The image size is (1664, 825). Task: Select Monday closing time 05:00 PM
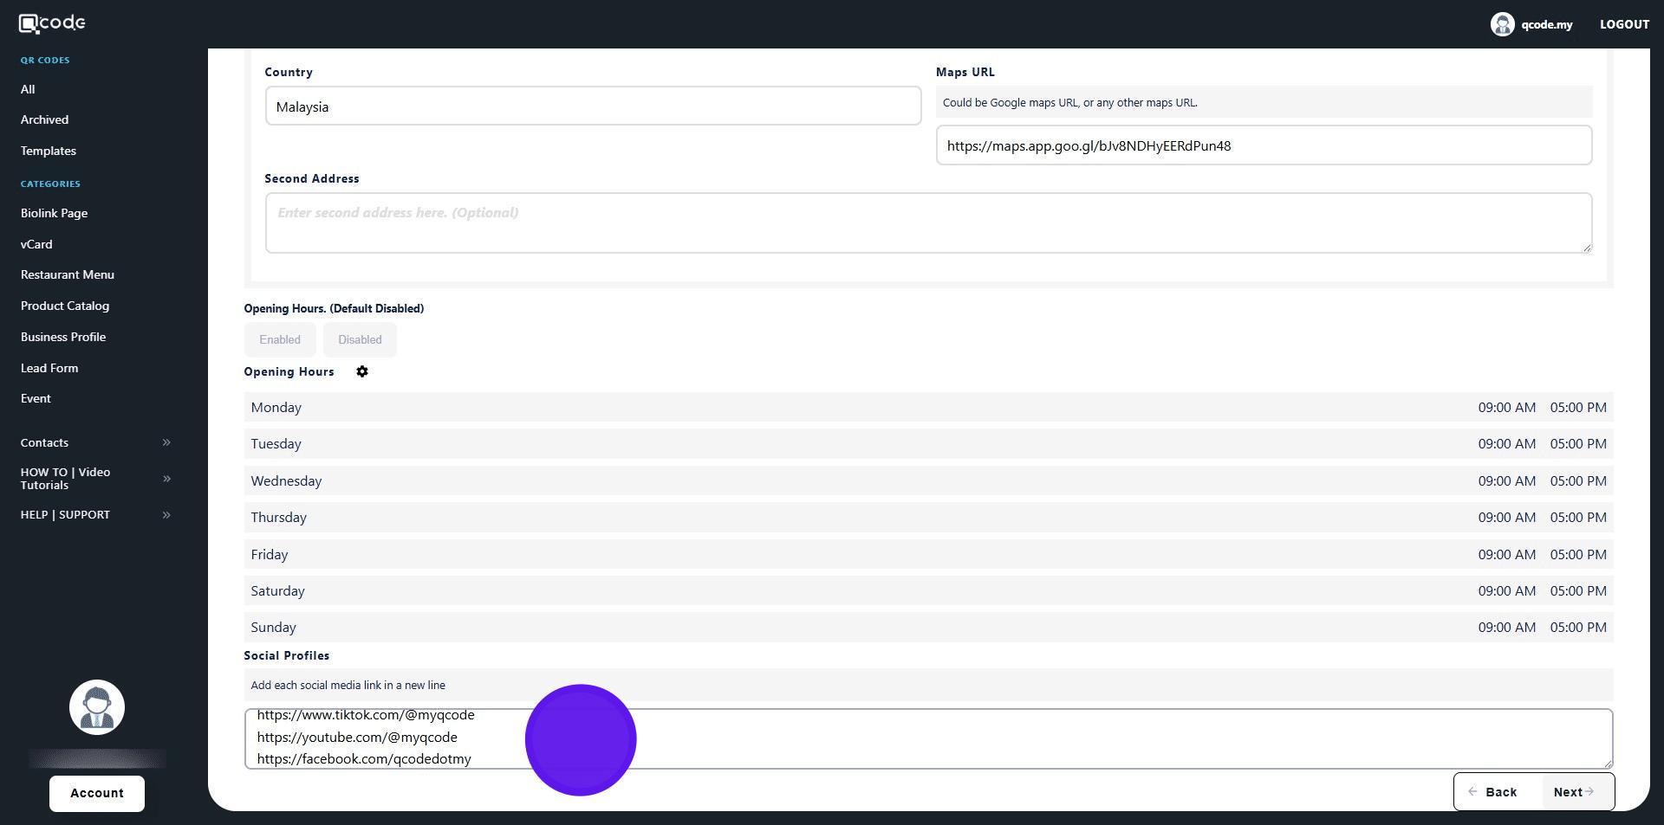coord(1578,407)
